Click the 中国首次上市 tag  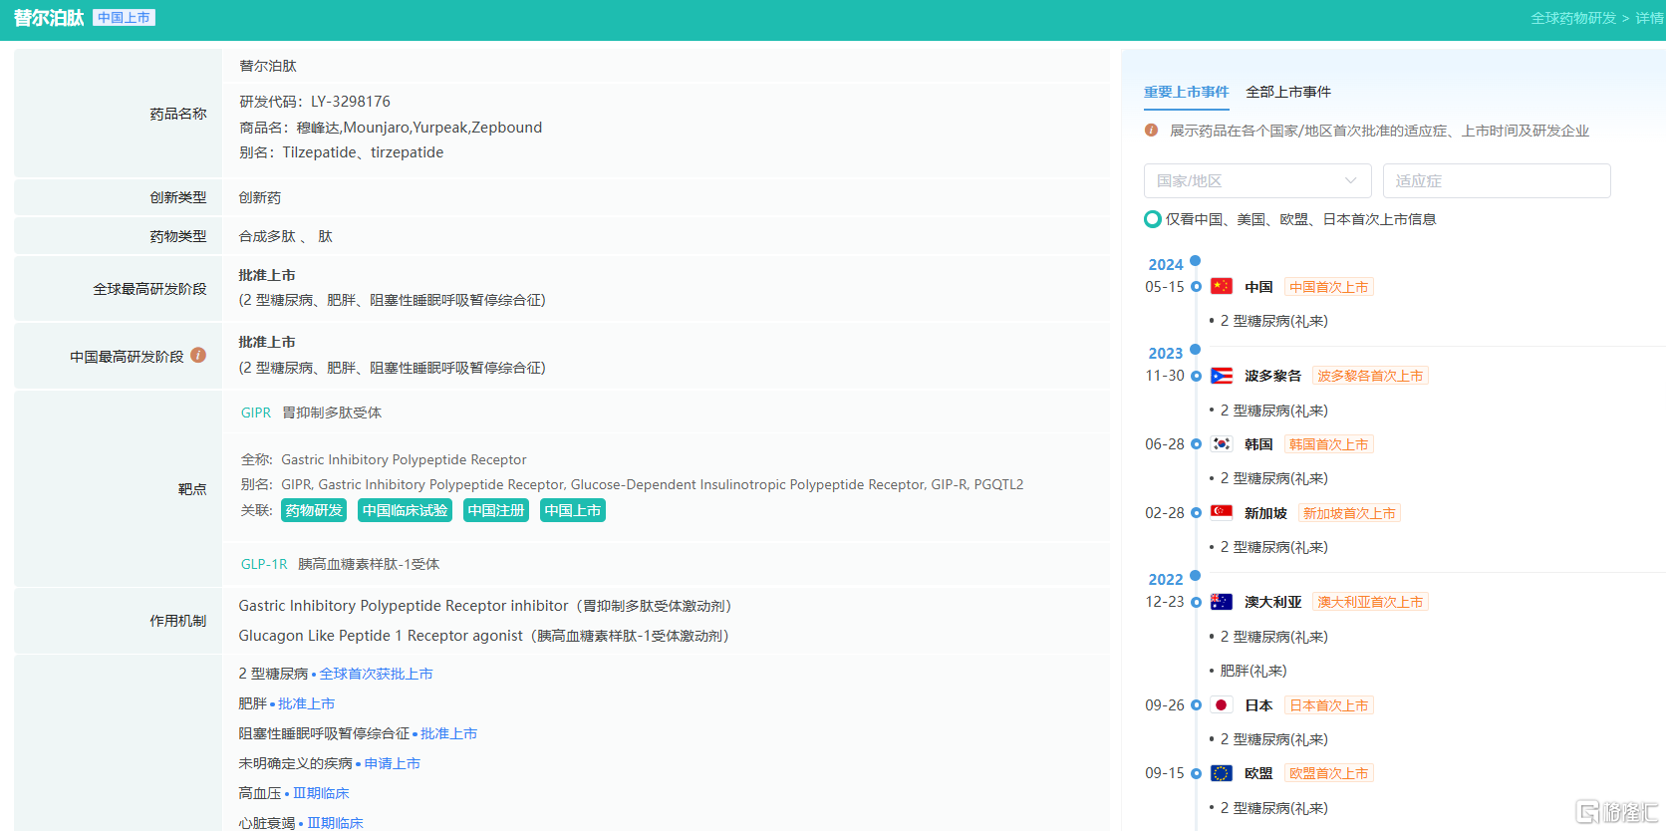point(1329,287)
